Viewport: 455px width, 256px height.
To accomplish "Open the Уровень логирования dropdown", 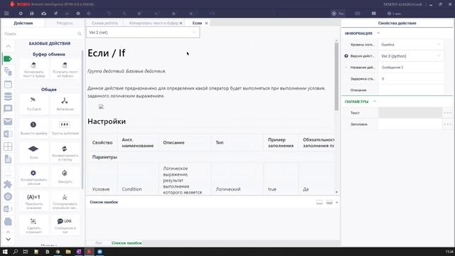I will [x=411, y=45].
